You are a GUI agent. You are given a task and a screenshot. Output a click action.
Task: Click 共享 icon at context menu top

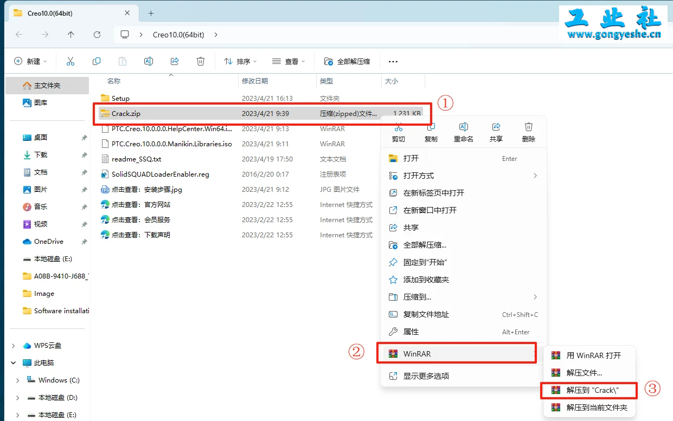pos(496,127)
